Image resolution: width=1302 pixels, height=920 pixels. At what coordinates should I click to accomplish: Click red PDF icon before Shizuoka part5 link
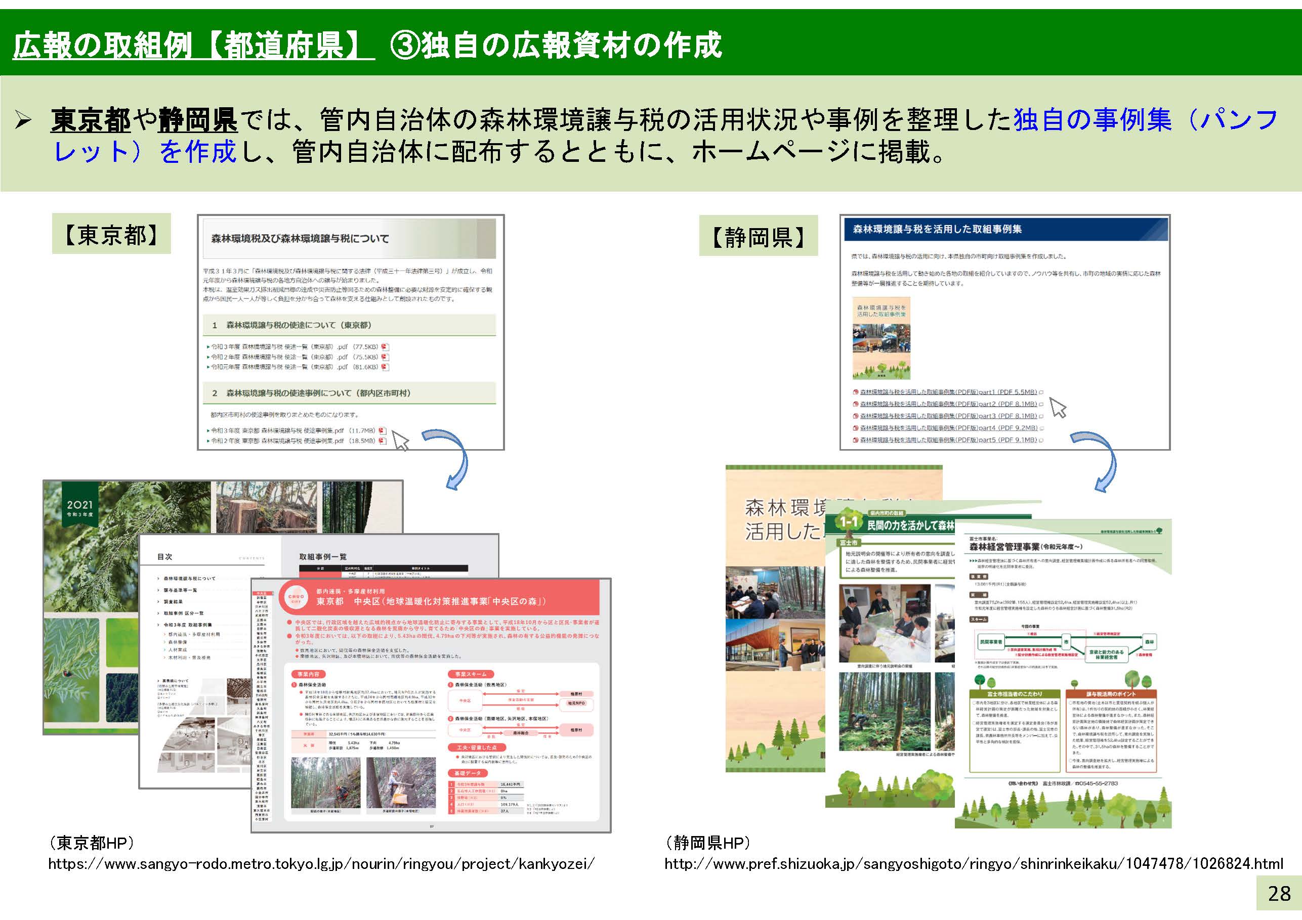(856, 440)
